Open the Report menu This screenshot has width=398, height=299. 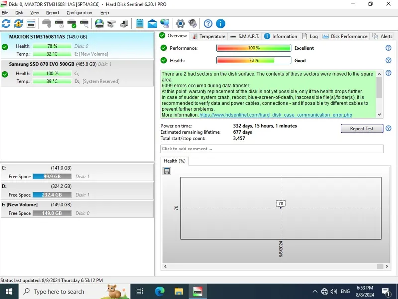(53, 13)
